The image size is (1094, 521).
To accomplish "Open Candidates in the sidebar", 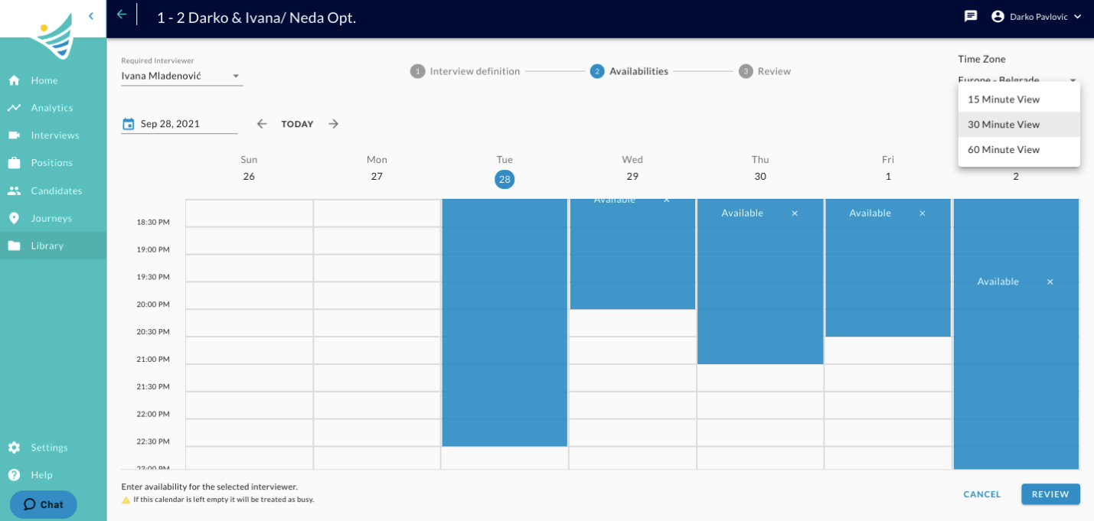I will point(53,190).
